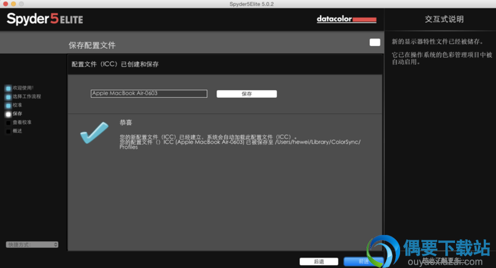Screen dimensions: 496x268
Task: Click the 配置文件（ICC）已创建和保存 heading
Action: pos(115,64)
